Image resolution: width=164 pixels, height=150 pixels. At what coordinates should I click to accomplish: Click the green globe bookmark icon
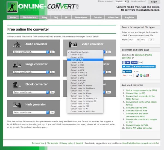click(x=141, y=76)
